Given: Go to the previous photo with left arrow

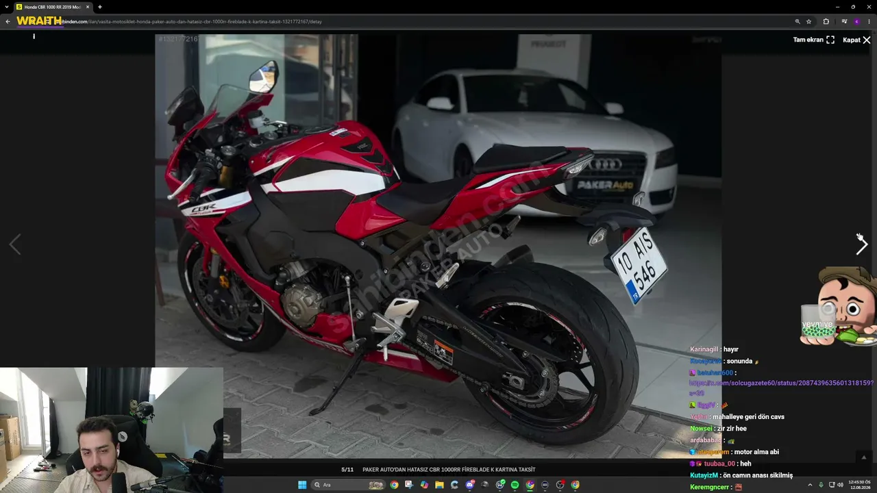Looking at the screenshot, I should [15, 244].
